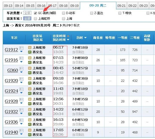The width and height of the screenshot is (155, 139).
Task: Expand details arrow under G1912
Action: click(x=21, y=51)
